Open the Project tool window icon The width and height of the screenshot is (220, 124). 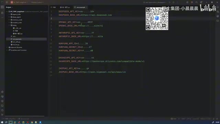point(2,7)
